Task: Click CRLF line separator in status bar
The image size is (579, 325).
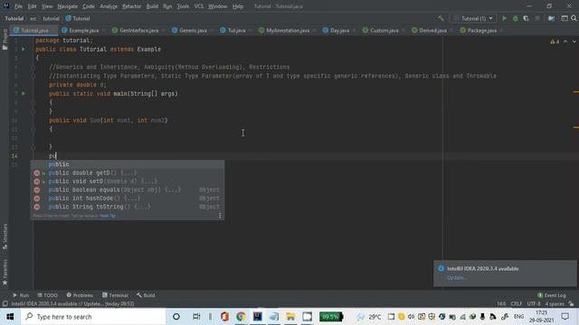Action: point(517,304)
